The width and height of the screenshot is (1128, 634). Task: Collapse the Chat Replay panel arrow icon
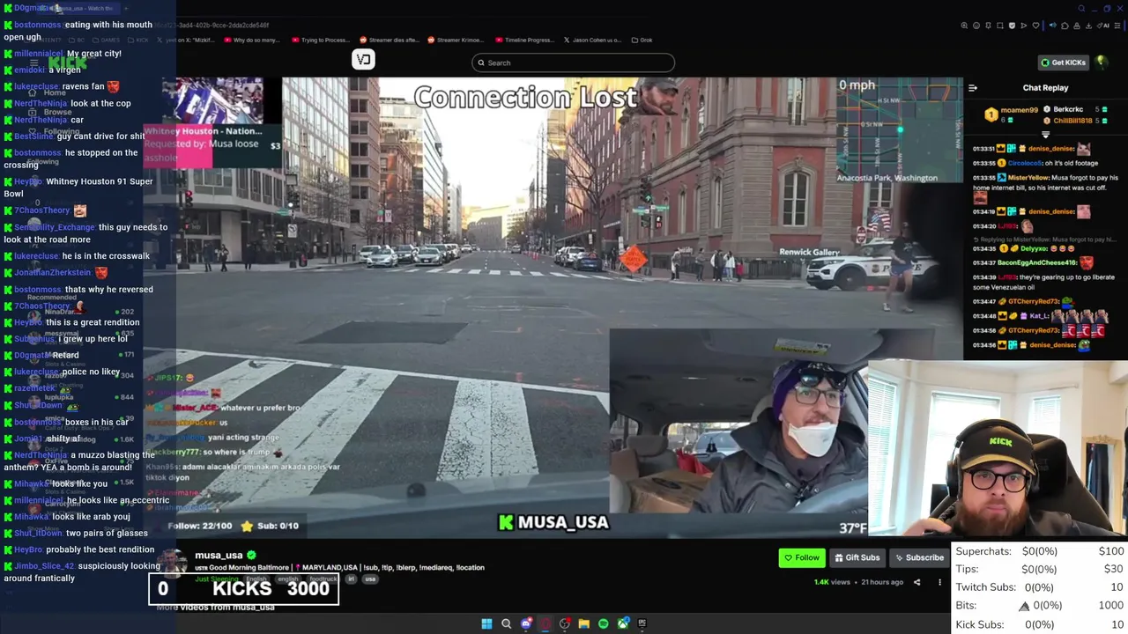pyautogui.click(x=973, y=87)
